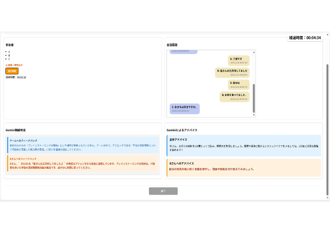The width and height of the screenshot is (330, 233).
Task: Click the elapsed time 経過時間 badge
Action: point(305,38)
